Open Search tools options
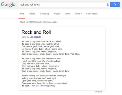Screen dimensions: 122x95 92,14
